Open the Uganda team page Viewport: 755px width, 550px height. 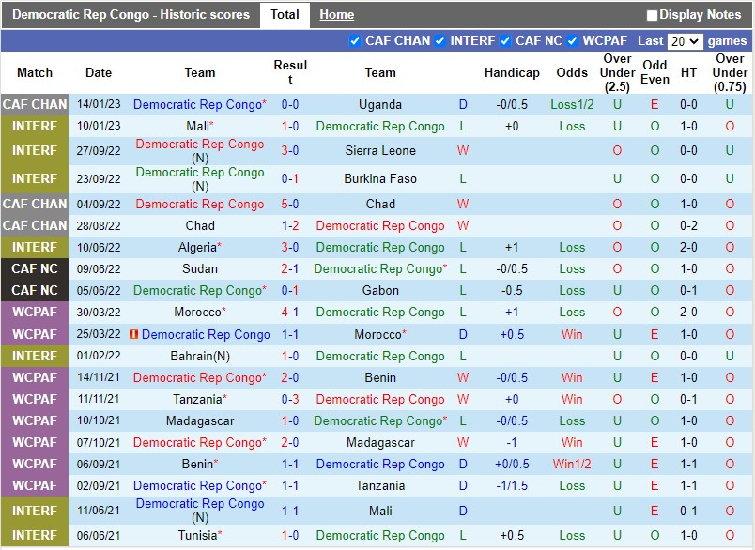(x=380, y=104)
